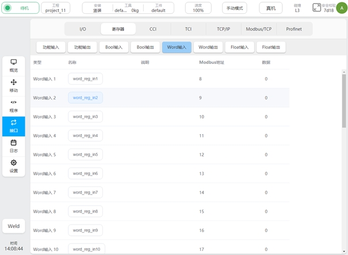Viewport: 348px width, 255px height.
Task: Switch to the Modbus/TCP tab
Action: 259,29
